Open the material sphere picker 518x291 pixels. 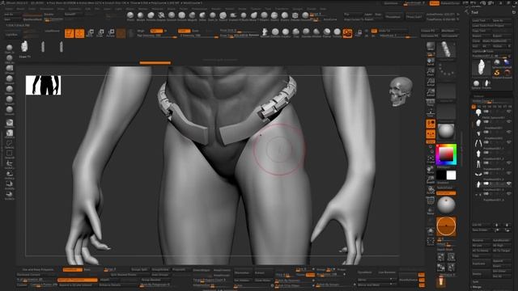(446, 131)
